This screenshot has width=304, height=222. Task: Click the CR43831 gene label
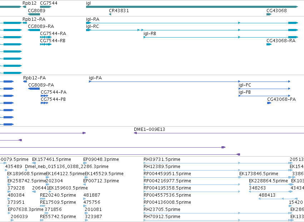(x=119, y=10)
